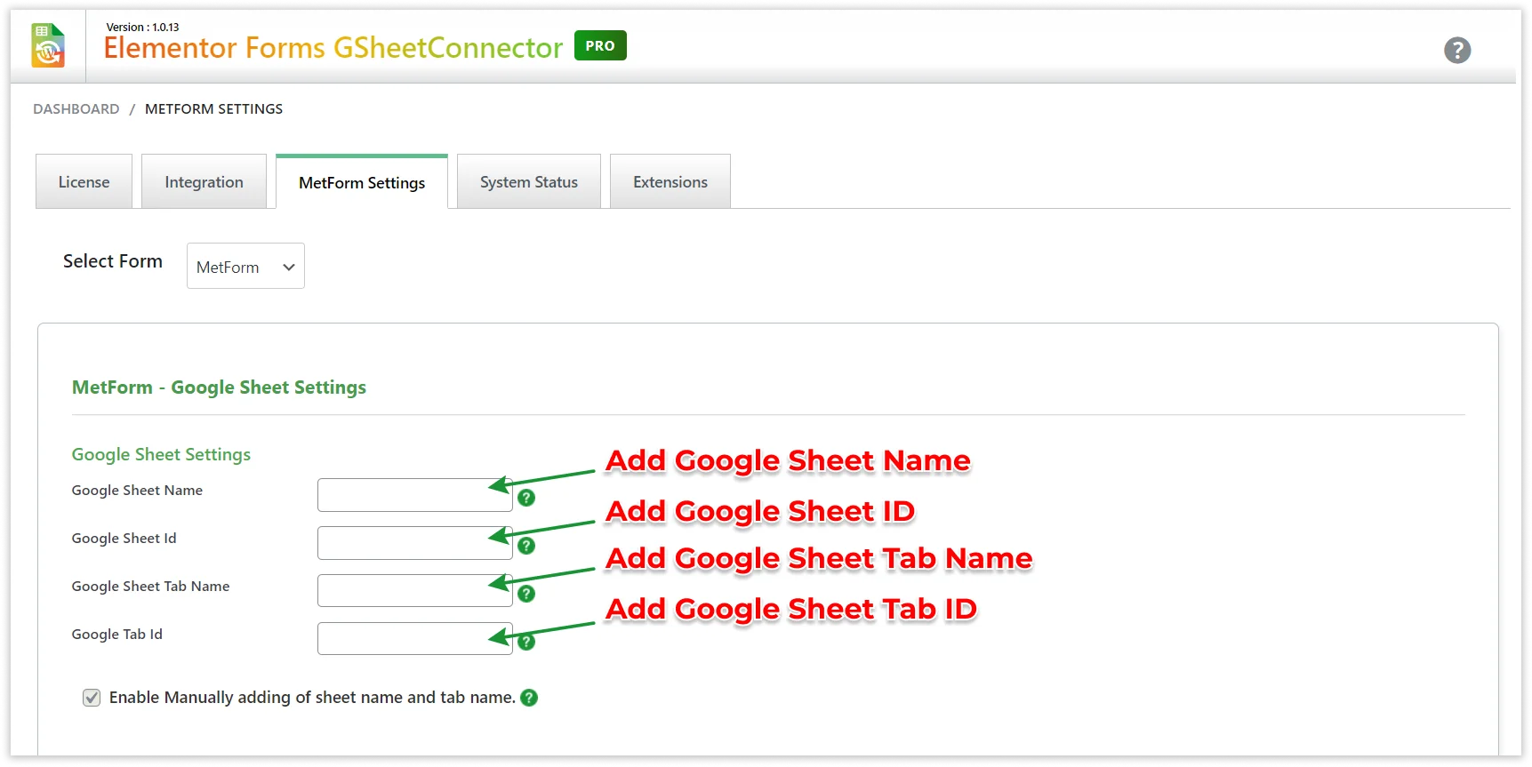Screen dimensions: 1532x767
Task: Click help icon beside Google Sheet Id field
Action: [x=526, y=546]
